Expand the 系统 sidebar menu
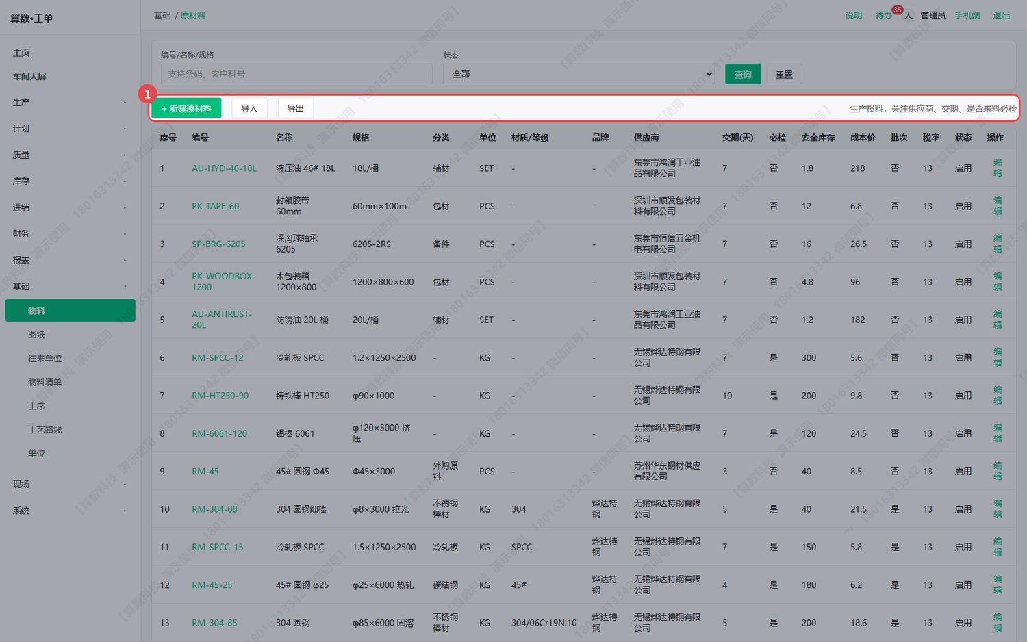This screenshot has width=1027, height=642. click(x=70, y=511)
